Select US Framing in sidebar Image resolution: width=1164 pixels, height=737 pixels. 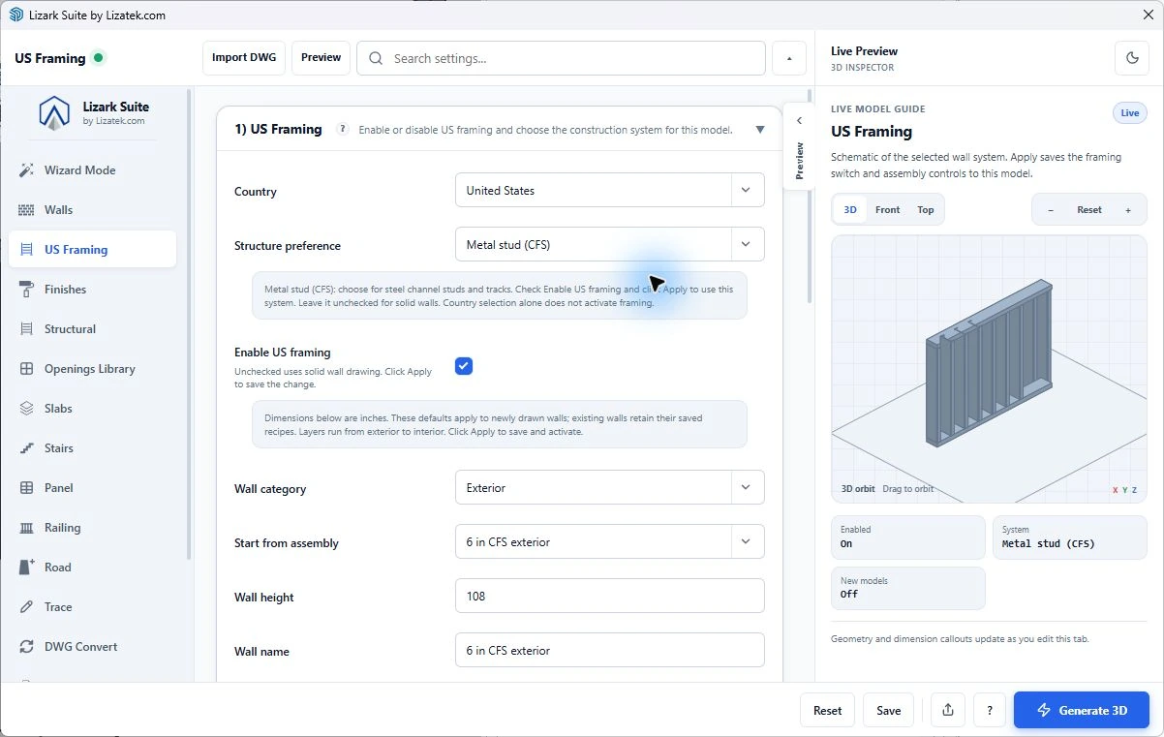click(92, 250)
